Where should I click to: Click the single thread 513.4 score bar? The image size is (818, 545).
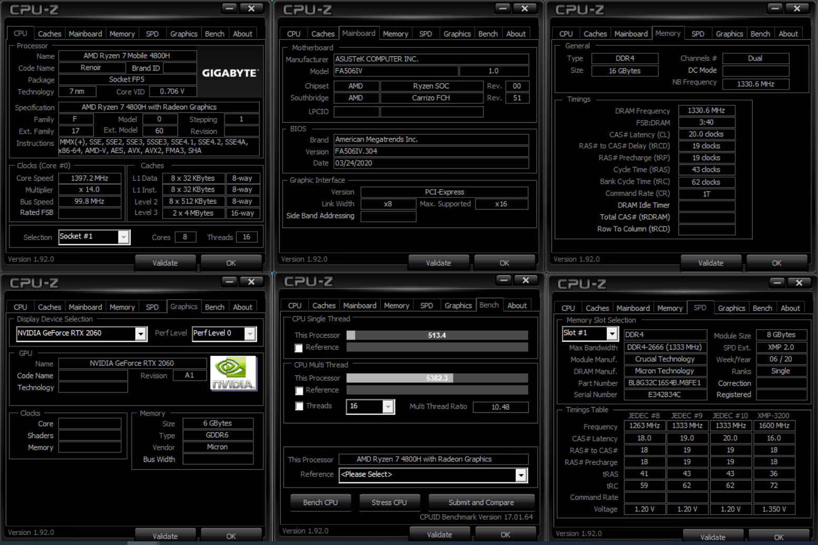tap(437, 335)
